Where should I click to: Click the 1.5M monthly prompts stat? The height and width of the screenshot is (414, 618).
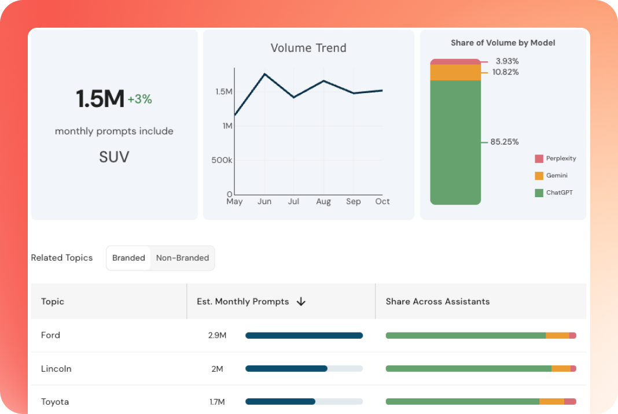point(99,98)
